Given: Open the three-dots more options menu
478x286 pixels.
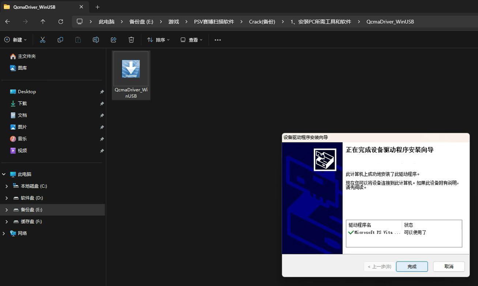Looking at the screenshot, I should (x=218, y=40).
